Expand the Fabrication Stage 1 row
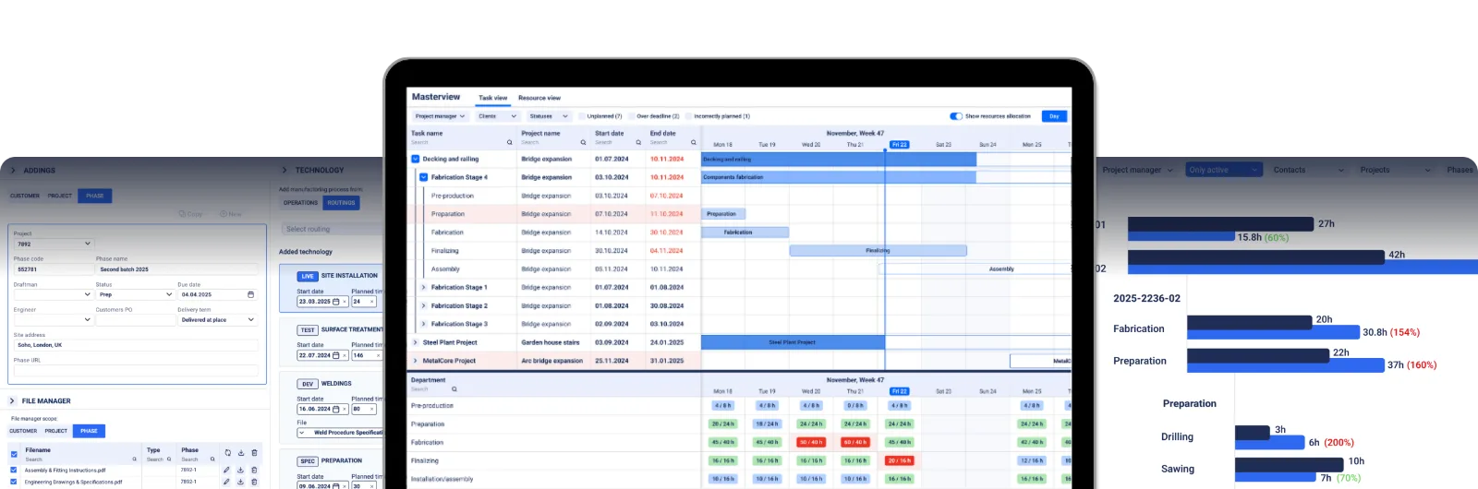 [424, 287]
